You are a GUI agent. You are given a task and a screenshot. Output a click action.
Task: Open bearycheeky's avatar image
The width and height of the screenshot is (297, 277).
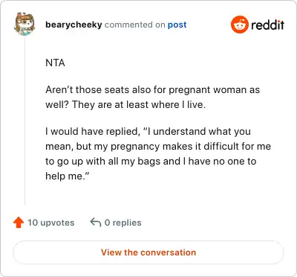[25, 25]
